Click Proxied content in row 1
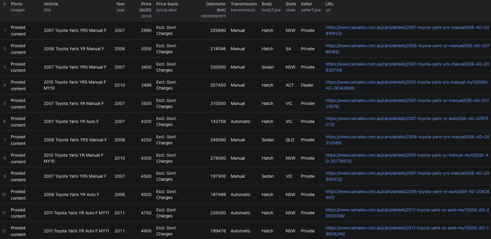This screenshot has height=239, width=491. (x=18, y=31)
